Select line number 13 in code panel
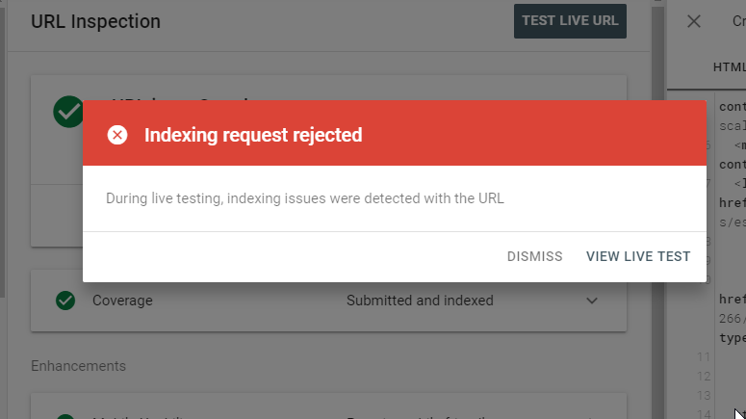This screenshot has width=746, height=419. [x=704, y=395]
